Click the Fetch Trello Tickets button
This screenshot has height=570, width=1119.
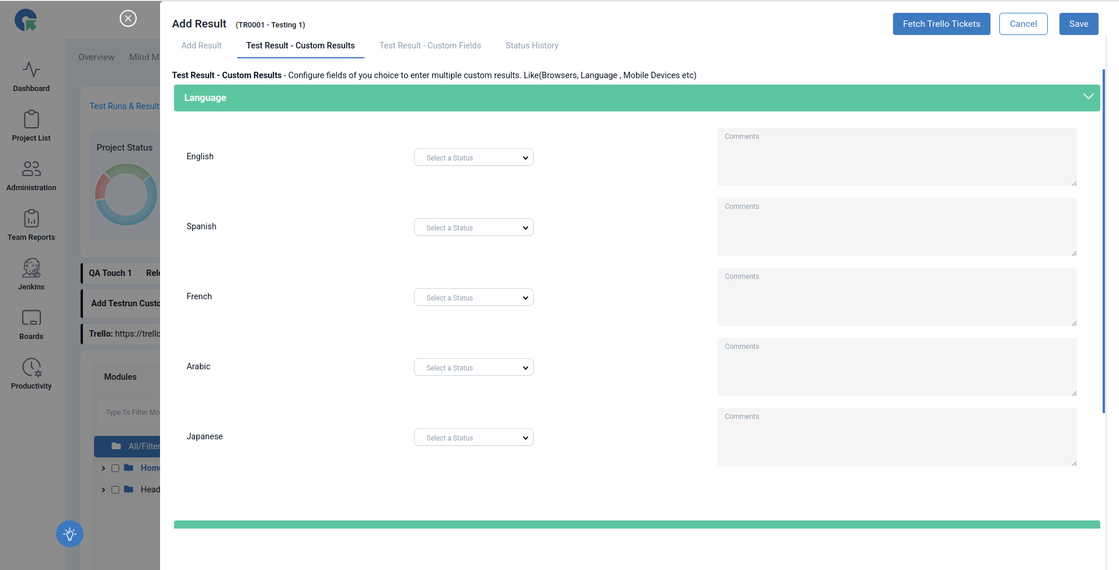point(941,24)
